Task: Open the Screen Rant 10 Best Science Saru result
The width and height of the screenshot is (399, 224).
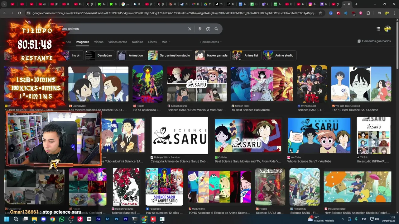Action: point(262,83)
